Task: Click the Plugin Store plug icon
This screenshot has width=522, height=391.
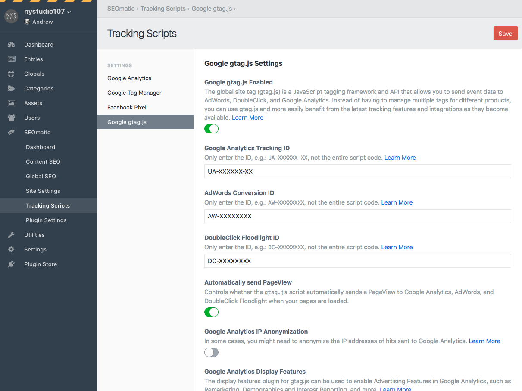Action: click(11, 264)
